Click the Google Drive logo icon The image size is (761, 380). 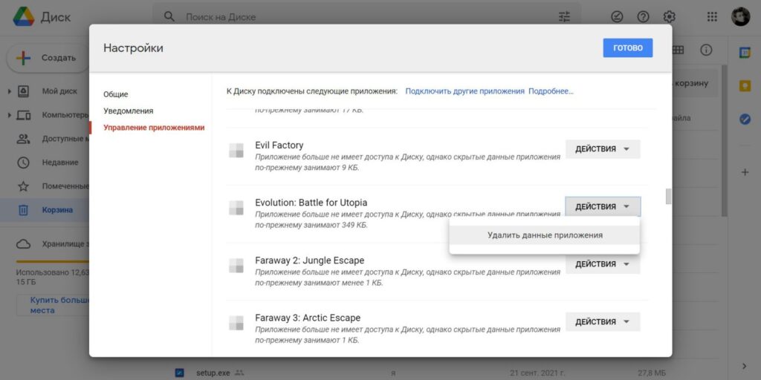point(23,17)
